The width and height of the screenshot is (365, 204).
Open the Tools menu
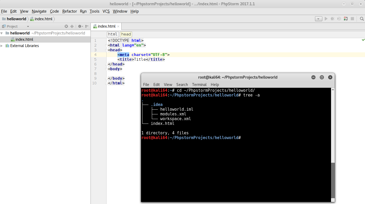point(94,11)
